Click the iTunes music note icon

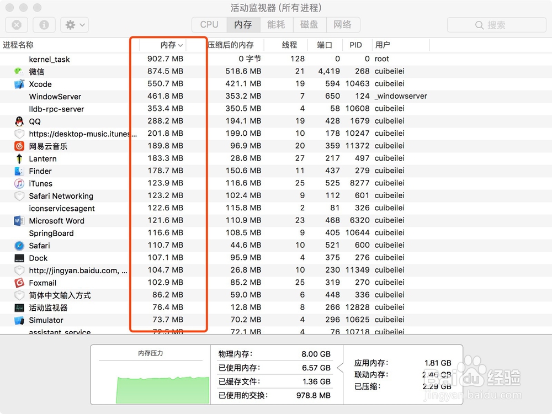[x=19, y=183]
